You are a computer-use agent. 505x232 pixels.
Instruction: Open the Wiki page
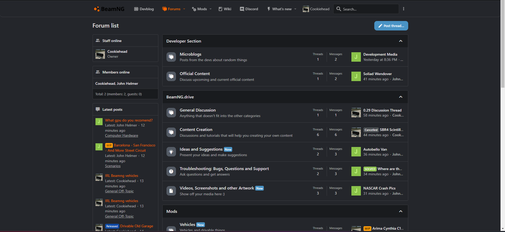[225, 9]
